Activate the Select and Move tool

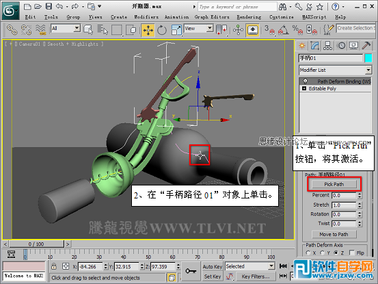point(148,30)
